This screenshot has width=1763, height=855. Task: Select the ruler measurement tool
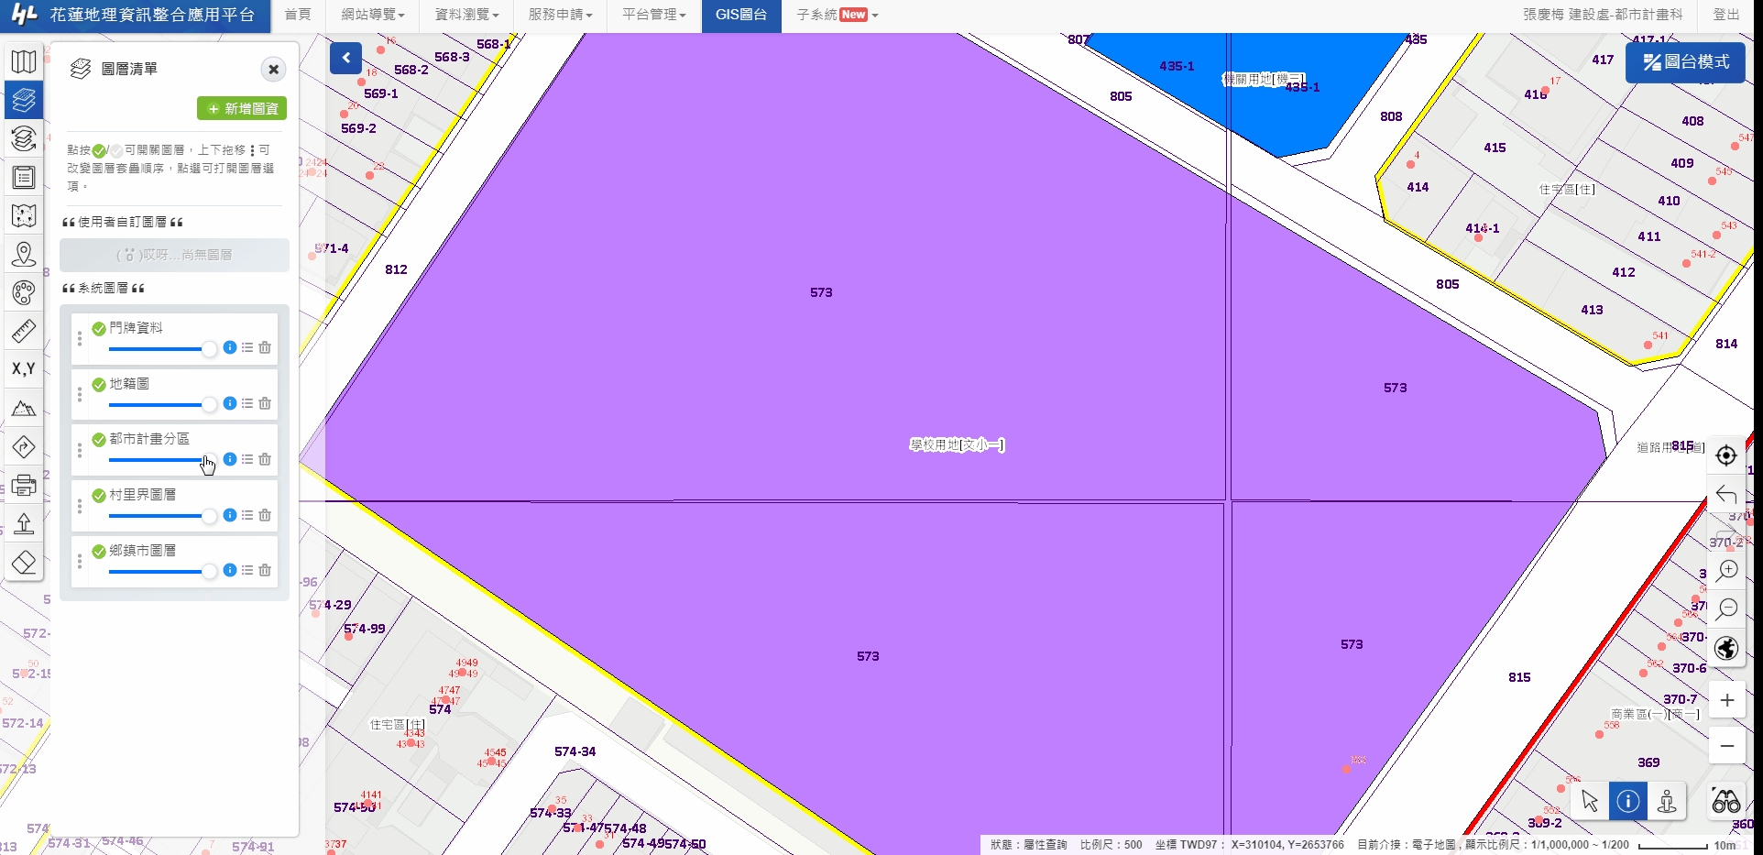24,331
